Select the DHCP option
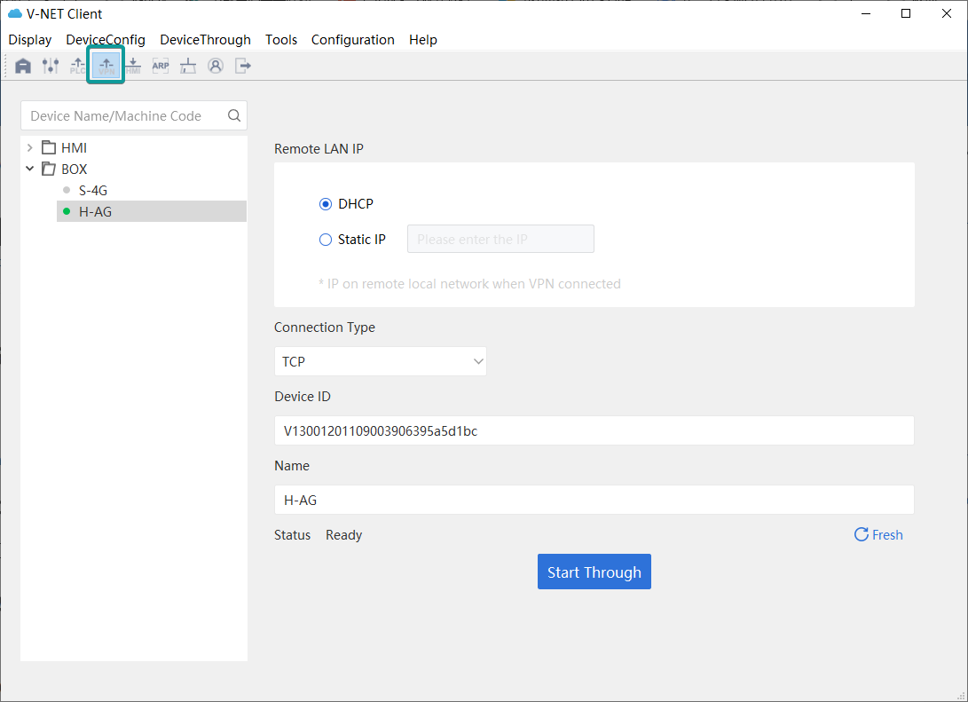The width and height of the screenshot is (968, 702). coord(326,203)
